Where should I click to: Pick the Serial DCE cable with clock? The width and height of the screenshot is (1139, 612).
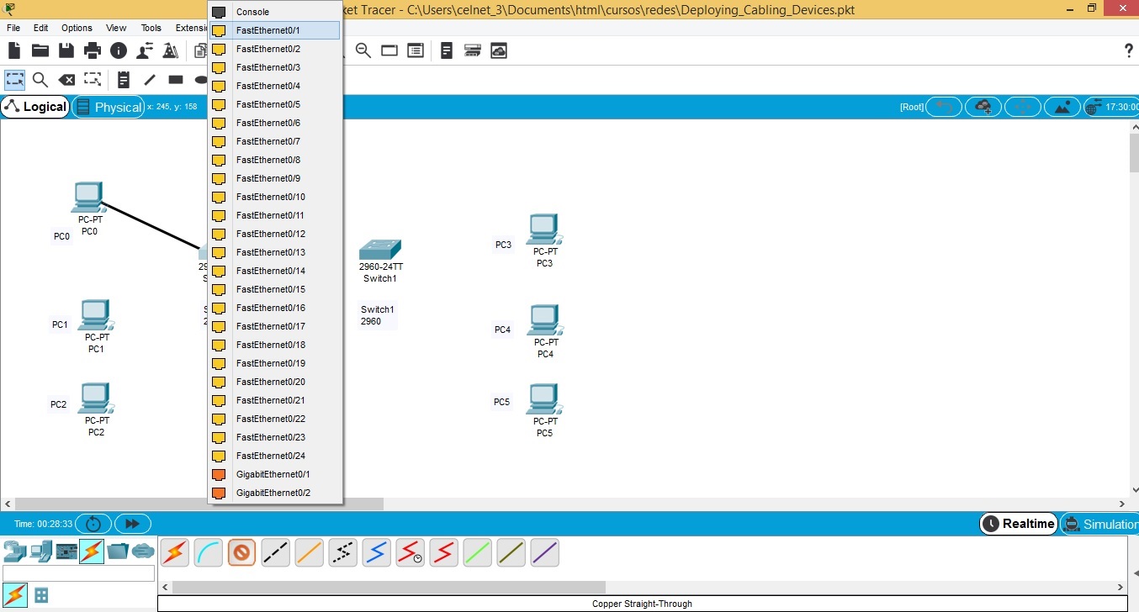coord(411,552)
